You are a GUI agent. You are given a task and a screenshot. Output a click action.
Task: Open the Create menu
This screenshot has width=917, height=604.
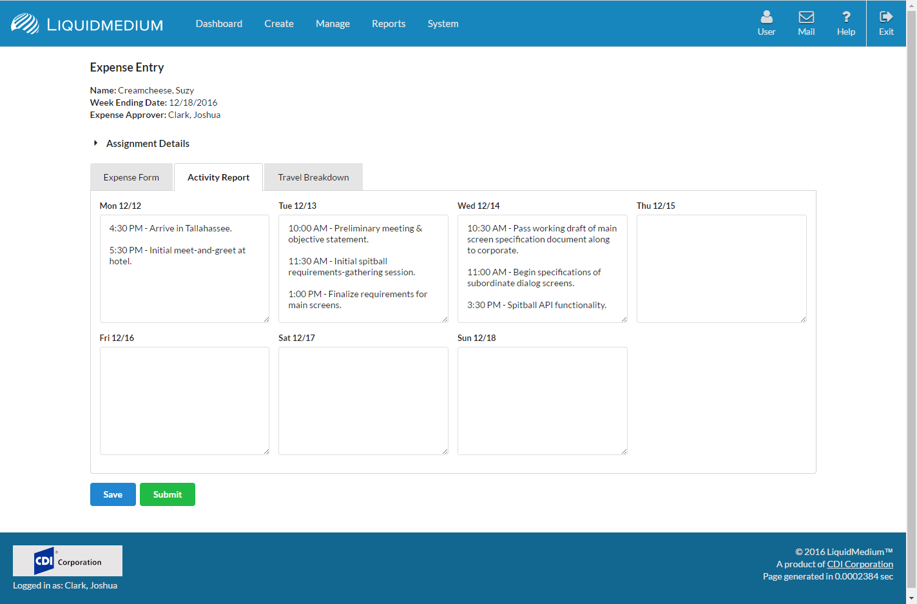click(x=279, y=24)
